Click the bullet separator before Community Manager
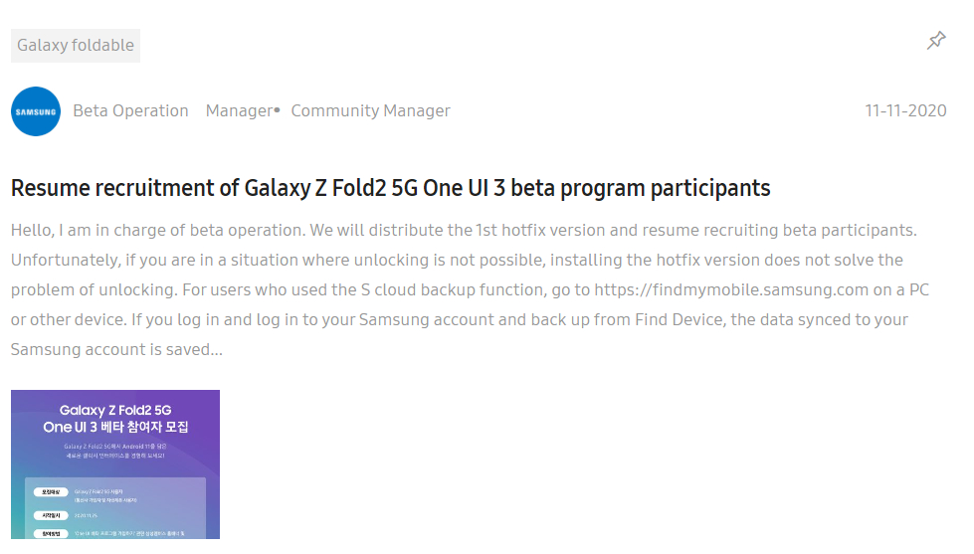 click(x=277, y=110)
